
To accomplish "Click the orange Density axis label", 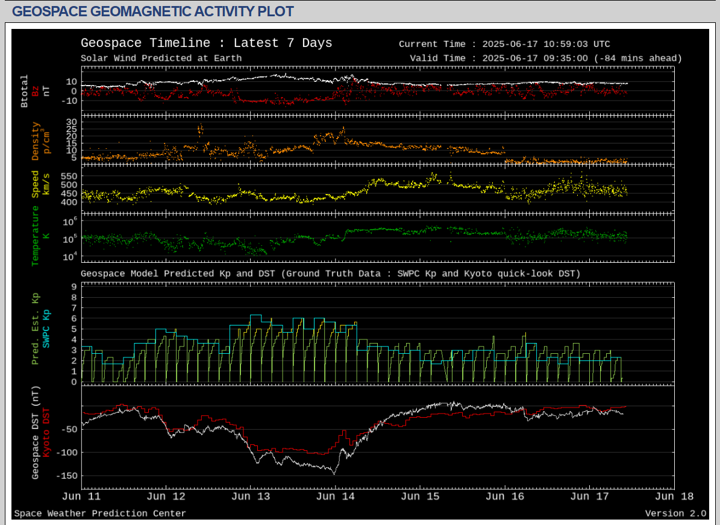I will click(36, 141).
